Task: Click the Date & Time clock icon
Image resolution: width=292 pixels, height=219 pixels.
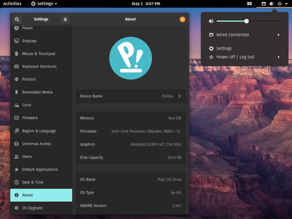Action: tap(16, 182)
